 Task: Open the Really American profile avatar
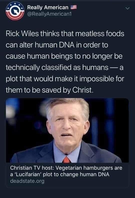pyautogui.click(x=15, y=11)
